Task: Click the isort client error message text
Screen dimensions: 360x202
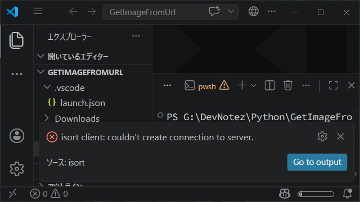Action: (157, 137)
